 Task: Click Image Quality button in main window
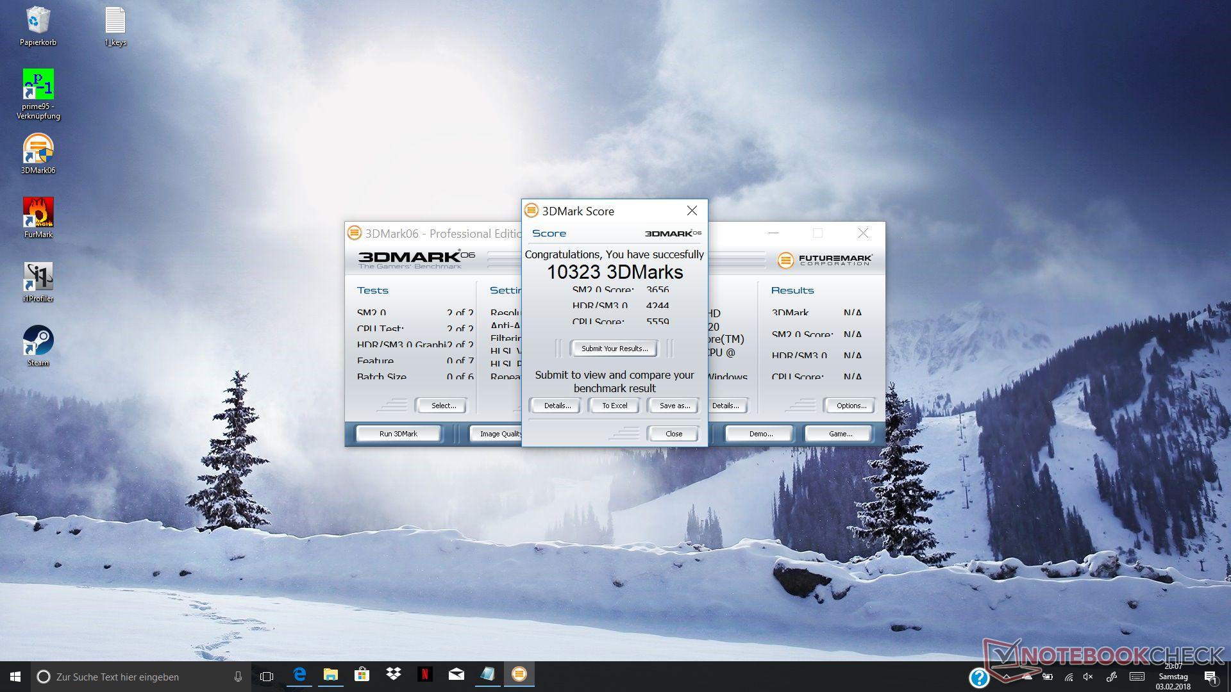[497, 434]
